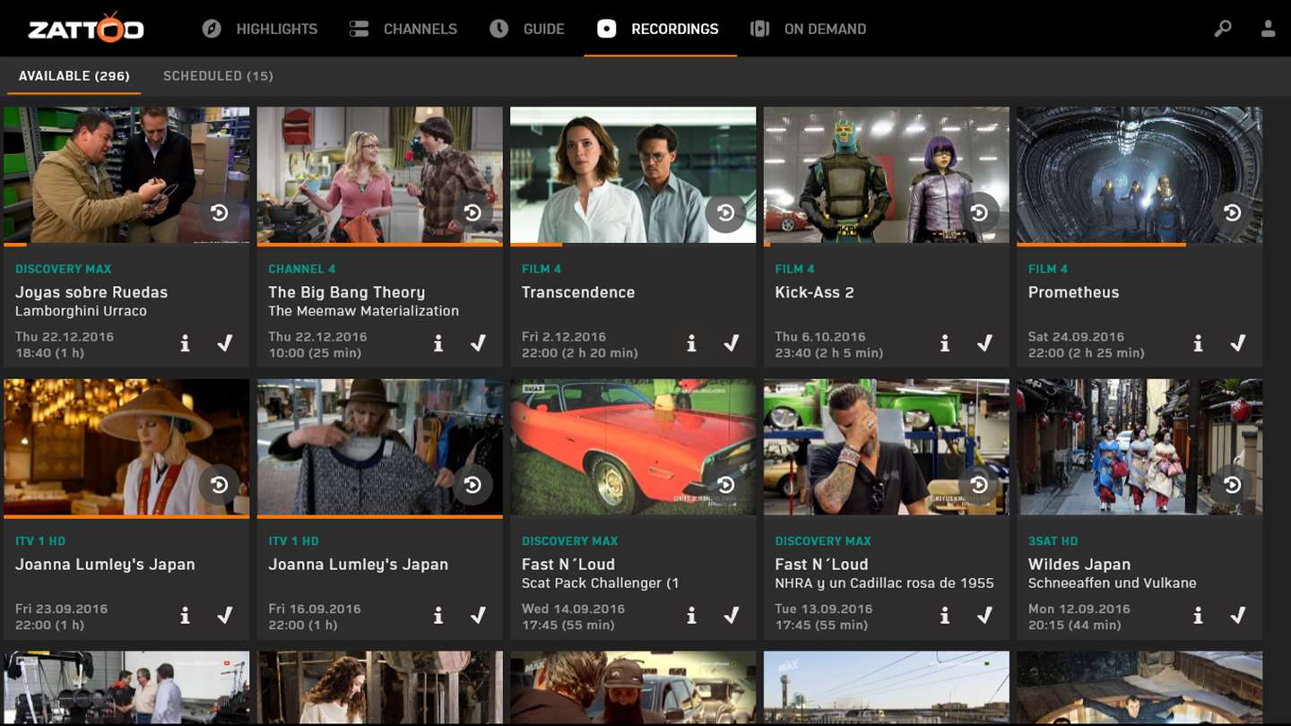Open the search magnifier icon

pos(1223,29)
